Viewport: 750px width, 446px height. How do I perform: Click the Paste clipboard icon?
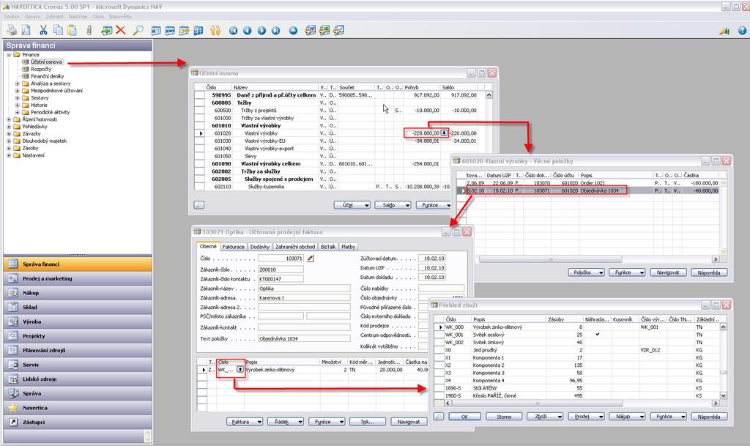coord(73,30)
